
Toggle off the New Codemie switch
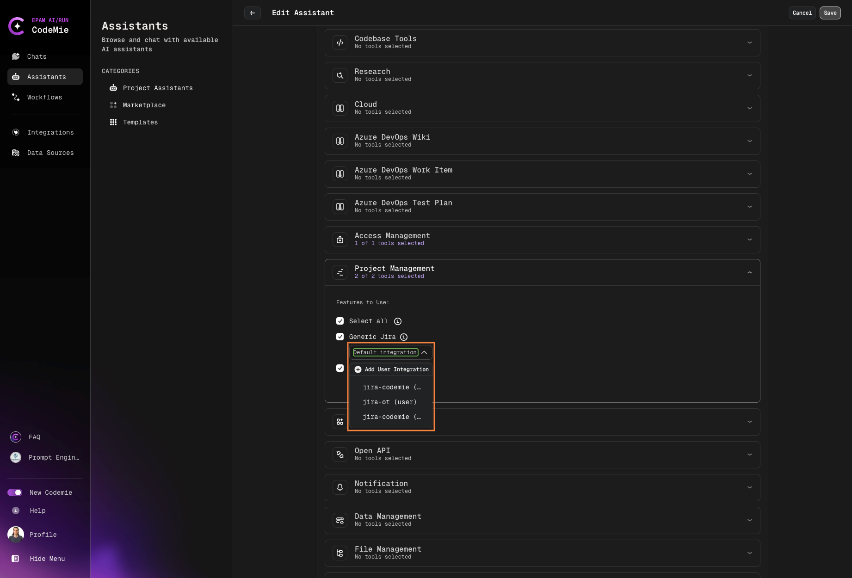[15, 492]
